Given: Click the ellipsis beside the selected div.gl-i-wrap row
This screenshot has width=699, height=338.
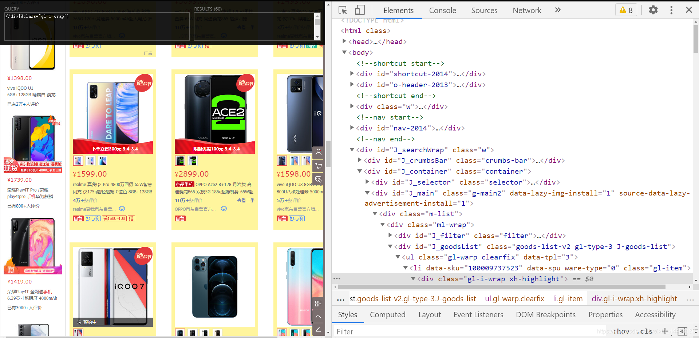Looking at the screenshot, I should [337, 279].
